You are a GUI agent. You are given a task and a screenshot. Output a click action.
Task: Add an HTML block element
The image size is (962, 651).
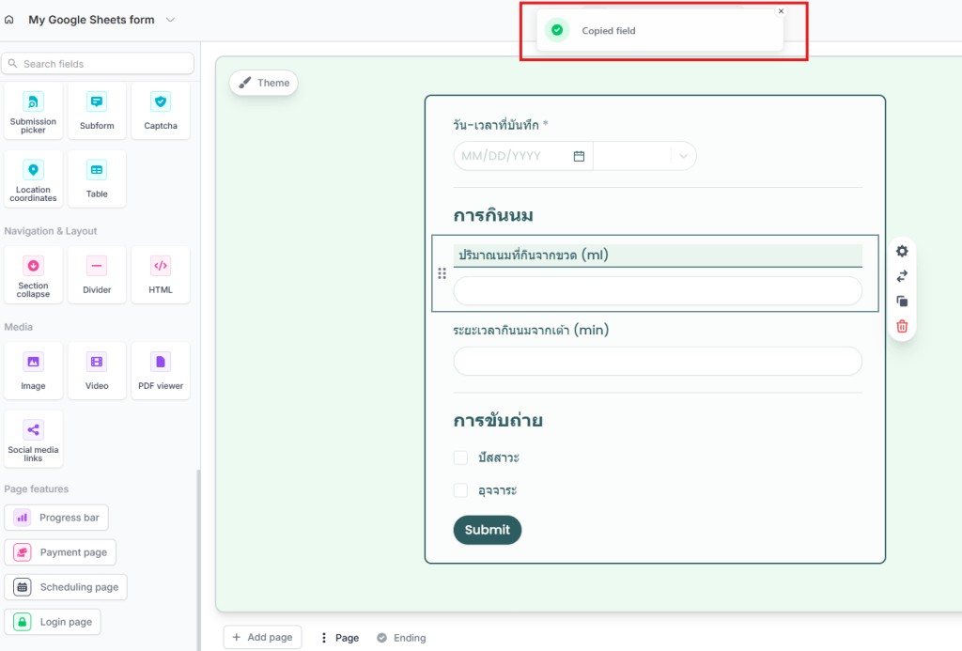[161, 274]
